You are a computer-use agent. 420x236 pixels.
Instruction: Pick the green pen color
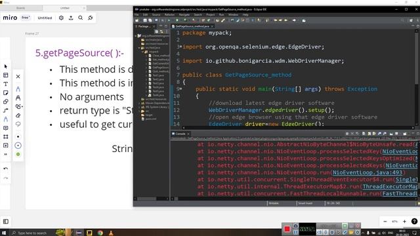click(18, 155)
